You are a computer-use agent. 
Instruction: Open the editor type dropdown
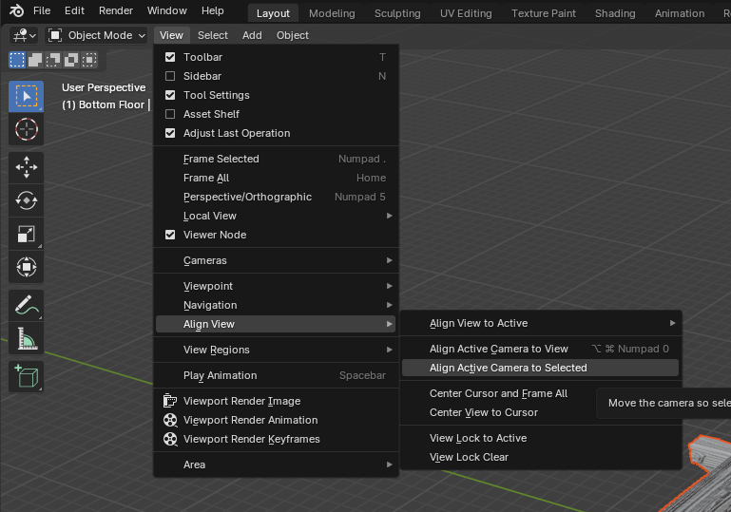[24, 35]
